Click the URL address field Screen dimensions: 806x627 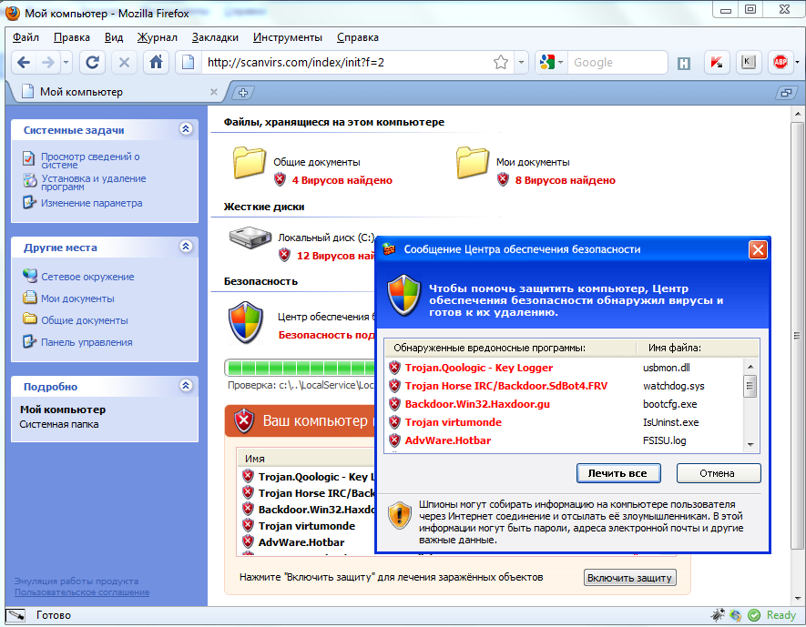[346, 63]
